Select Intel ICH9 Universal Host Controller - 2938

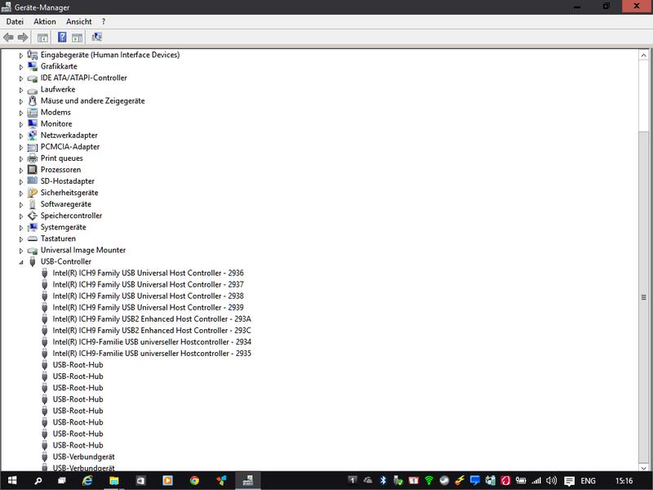tap(148, 296)
